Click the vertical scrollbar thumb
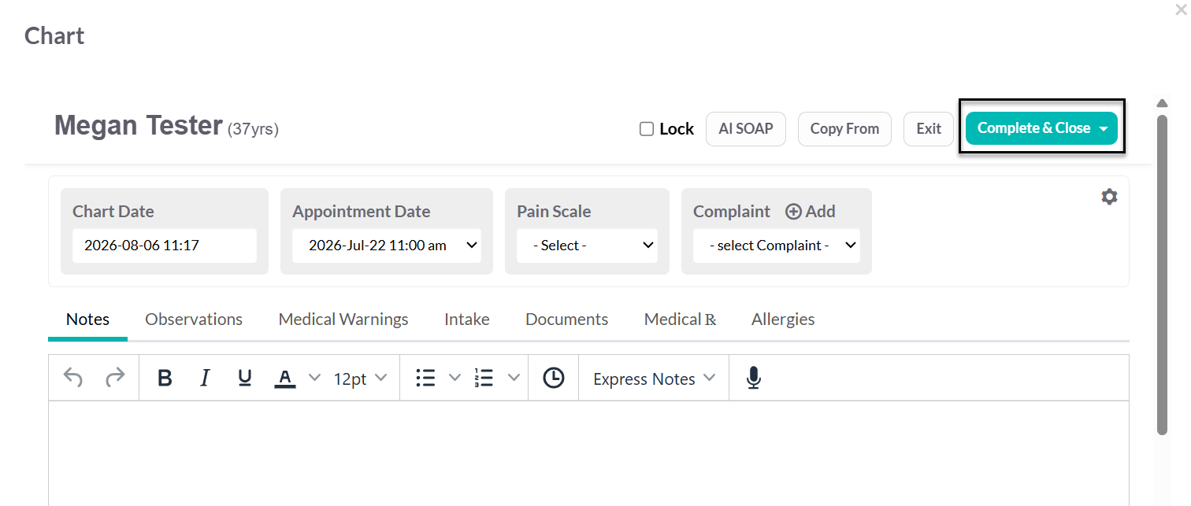 (x=1162, y=275)
